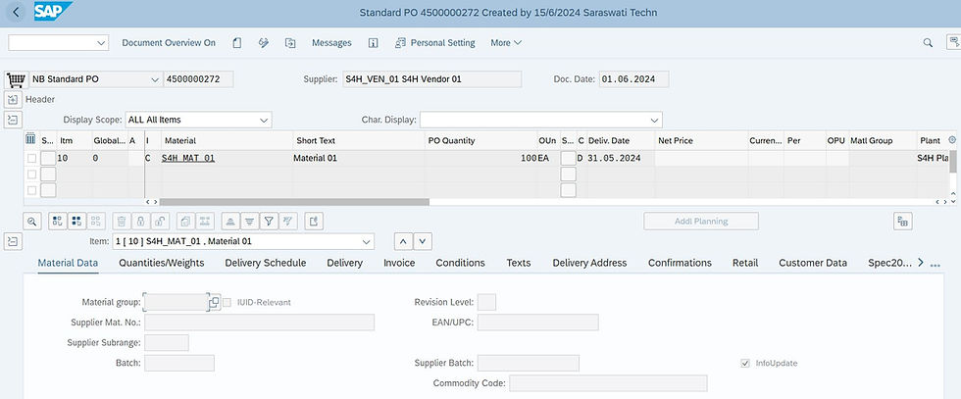961x399 pixels.
Task: Open table column settings icon
Action: coord(30,140)
